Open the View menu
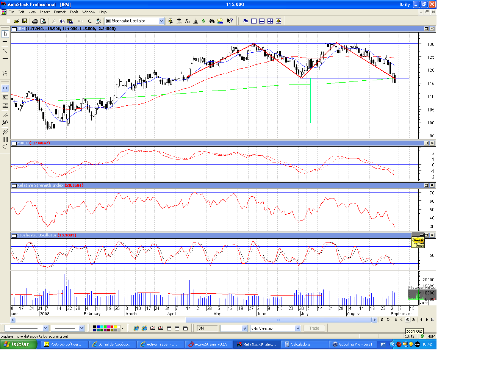Screen dimensions: 485x388 tap(32, 12)
